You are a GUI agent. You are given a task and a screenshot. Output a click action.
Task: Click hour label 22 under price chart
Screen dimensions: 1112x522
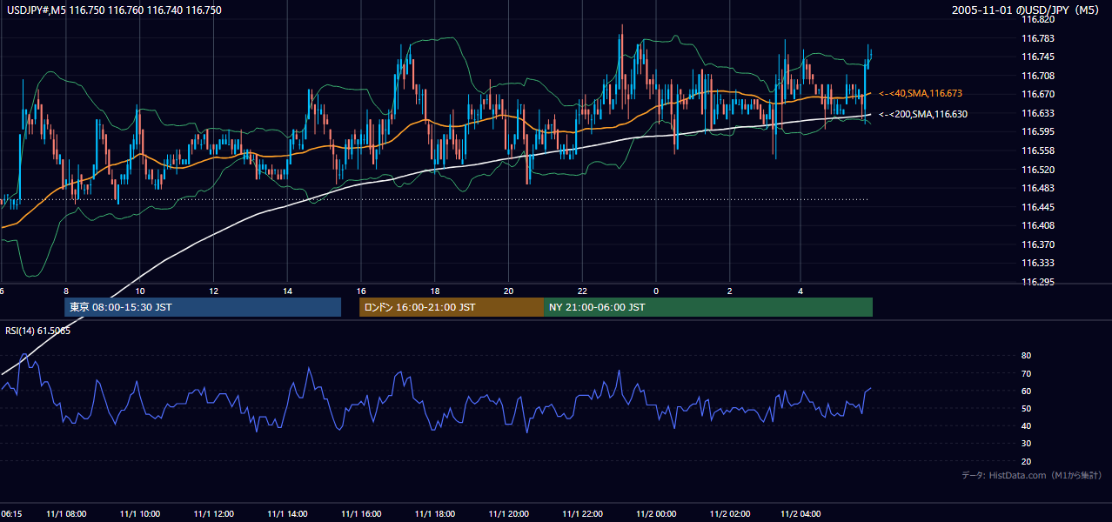(x=583, y=291)
